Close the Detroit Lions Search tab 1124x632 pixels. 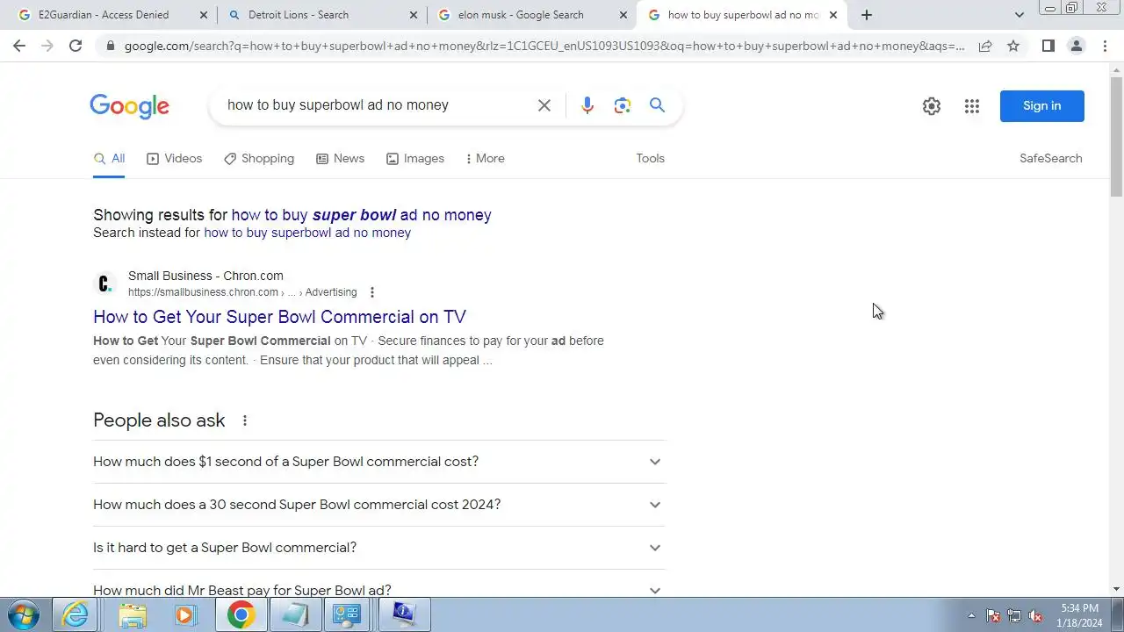click(414, 15)
